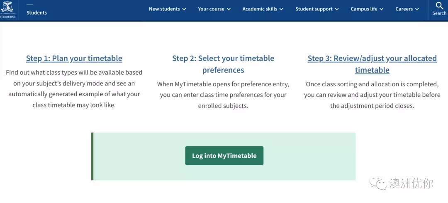Open the Campus life menu
This screenshot has height=203, width=448.
367,9
